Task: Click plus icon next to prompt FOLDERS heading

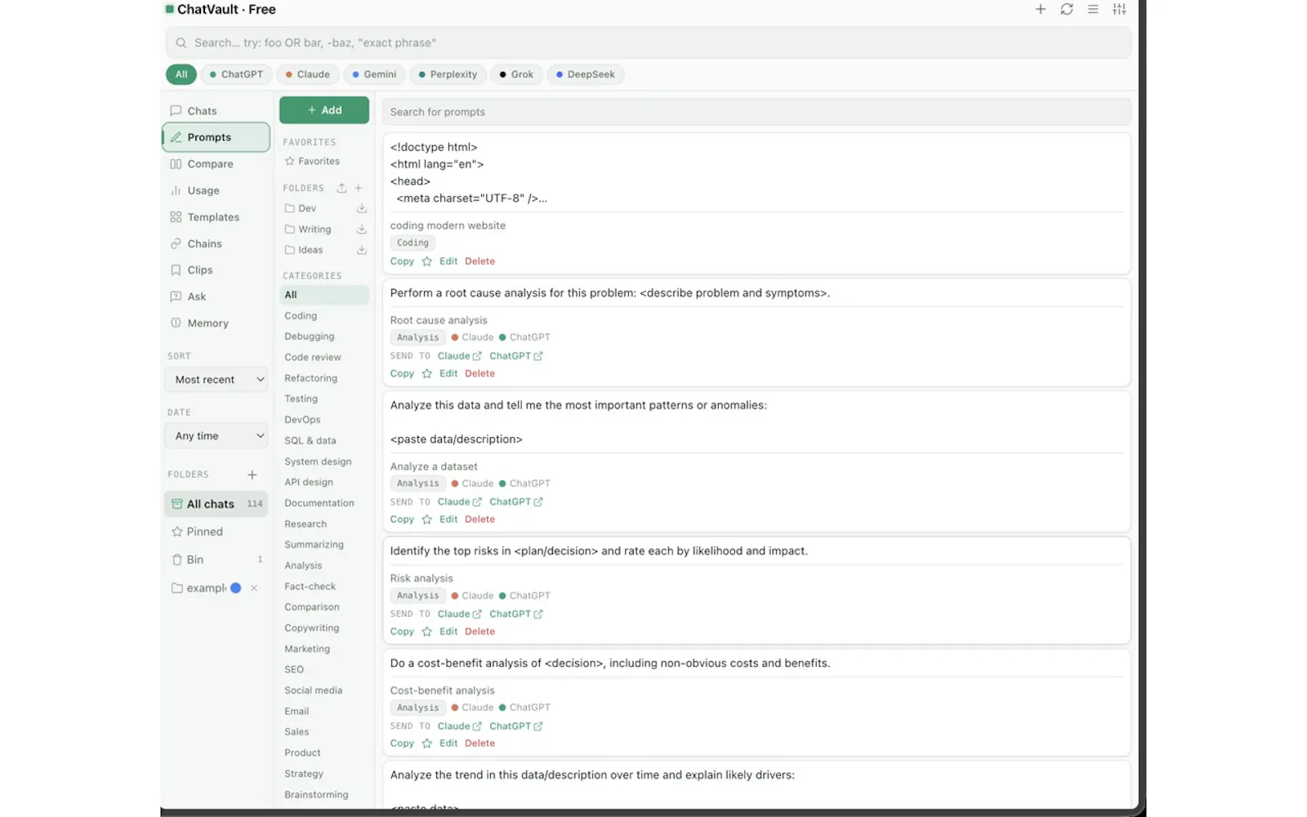Action: click(x=359, y=188)
